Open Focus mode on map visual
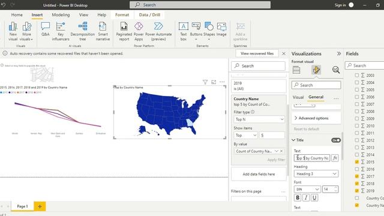This screenshot has width=384, height=216. [214, 82]
